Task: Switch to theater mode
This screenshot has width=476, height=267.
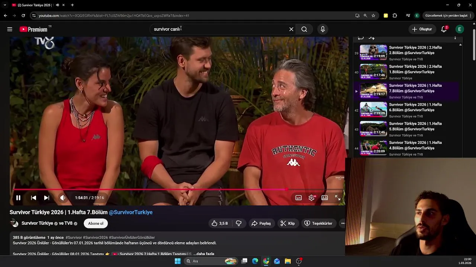Action: click(325, 198)
